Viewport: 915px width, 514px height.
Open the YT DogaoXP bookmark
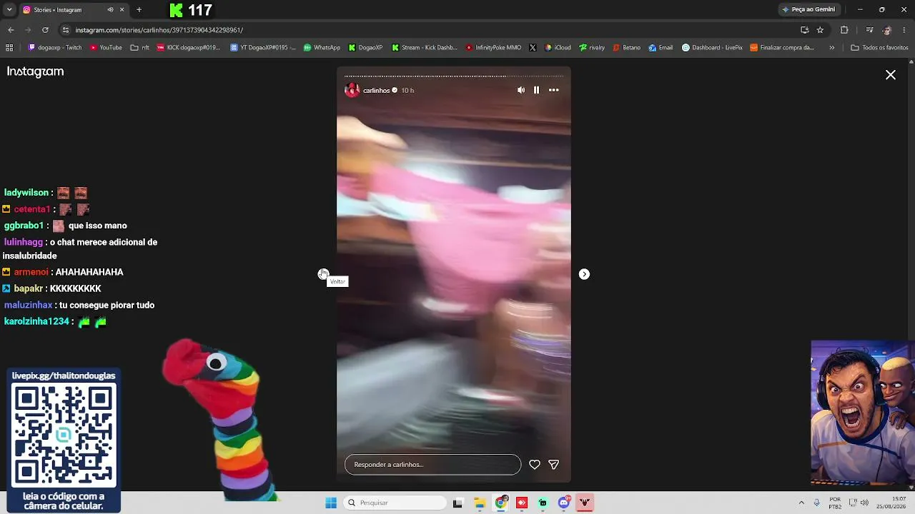pyautogui.click(x=262, y=48)
